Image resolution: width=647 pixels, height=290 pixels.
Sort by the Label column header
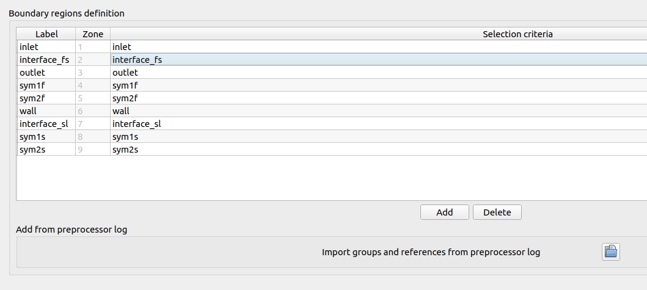tap(46, 34)
